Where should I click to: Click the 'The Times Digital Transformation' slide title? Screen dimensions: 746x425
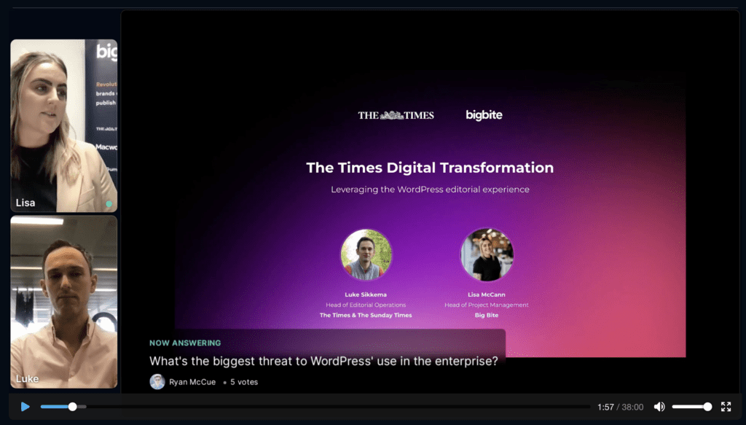click(x=429, y=168)
